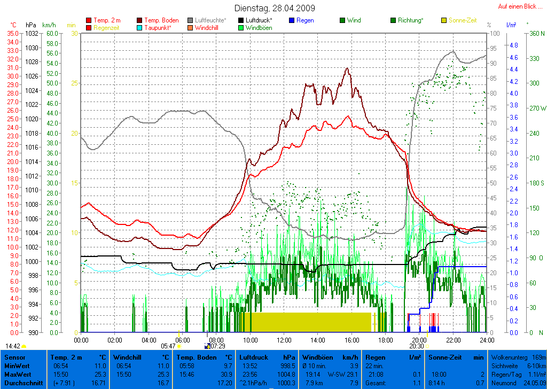Screen dimensions: 547x389
Task: Click the 07:29 marker icon below axis
Action: tap(208, 346)
